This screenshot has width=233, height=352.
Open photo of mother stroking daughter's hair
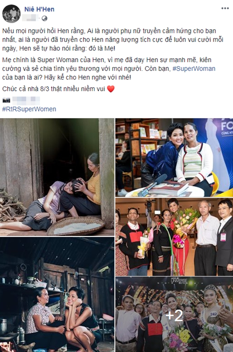click(x=57, y=177)
